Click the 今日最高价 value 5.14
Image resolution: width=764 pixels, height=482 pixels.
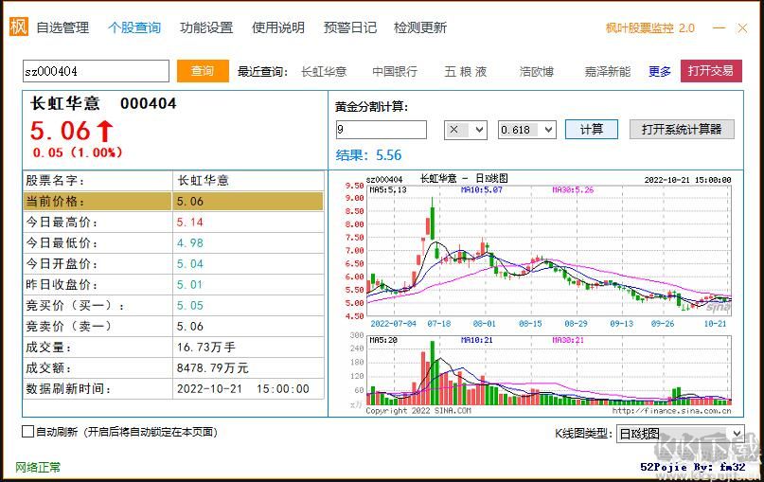(x=190, y=223)
